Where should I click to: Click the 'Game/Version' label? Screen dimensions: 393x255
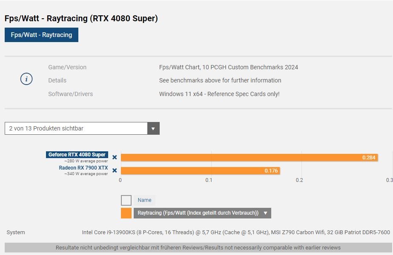click(67, 67)
